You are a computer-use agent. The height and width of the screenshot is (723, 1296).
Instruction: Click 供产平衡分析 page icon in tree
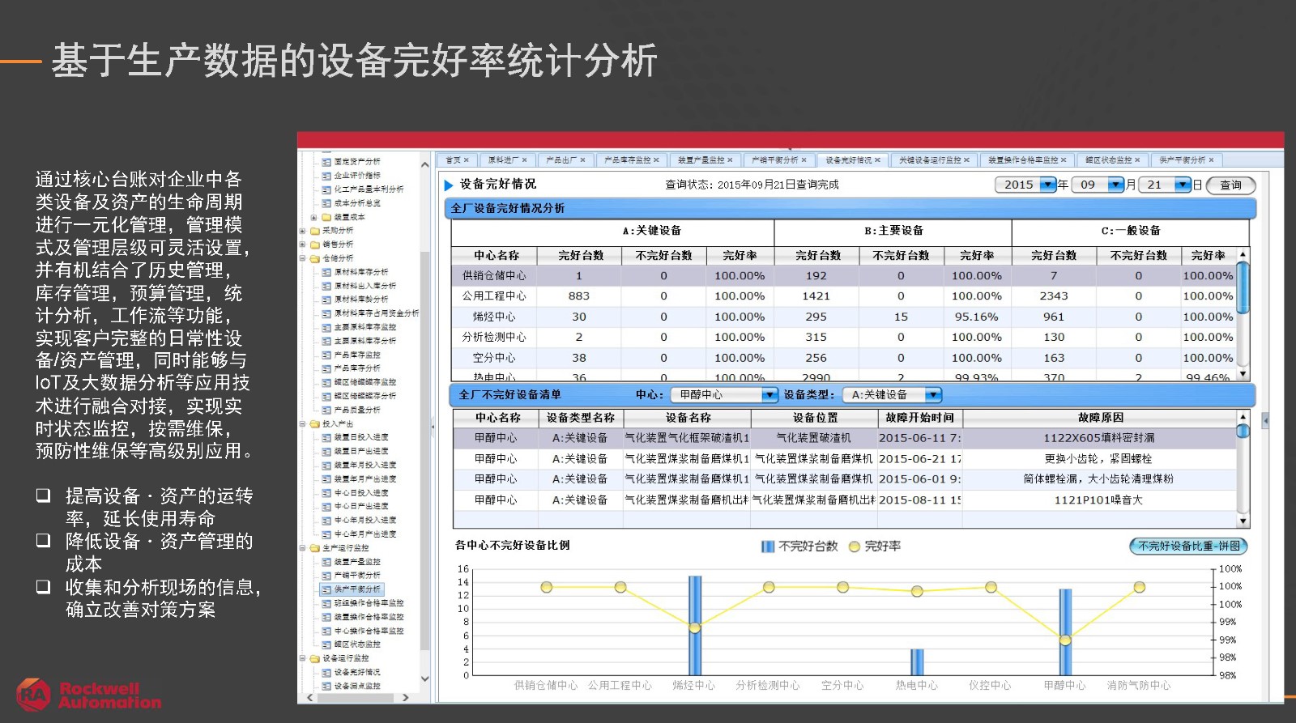click(x=327, y=589)
